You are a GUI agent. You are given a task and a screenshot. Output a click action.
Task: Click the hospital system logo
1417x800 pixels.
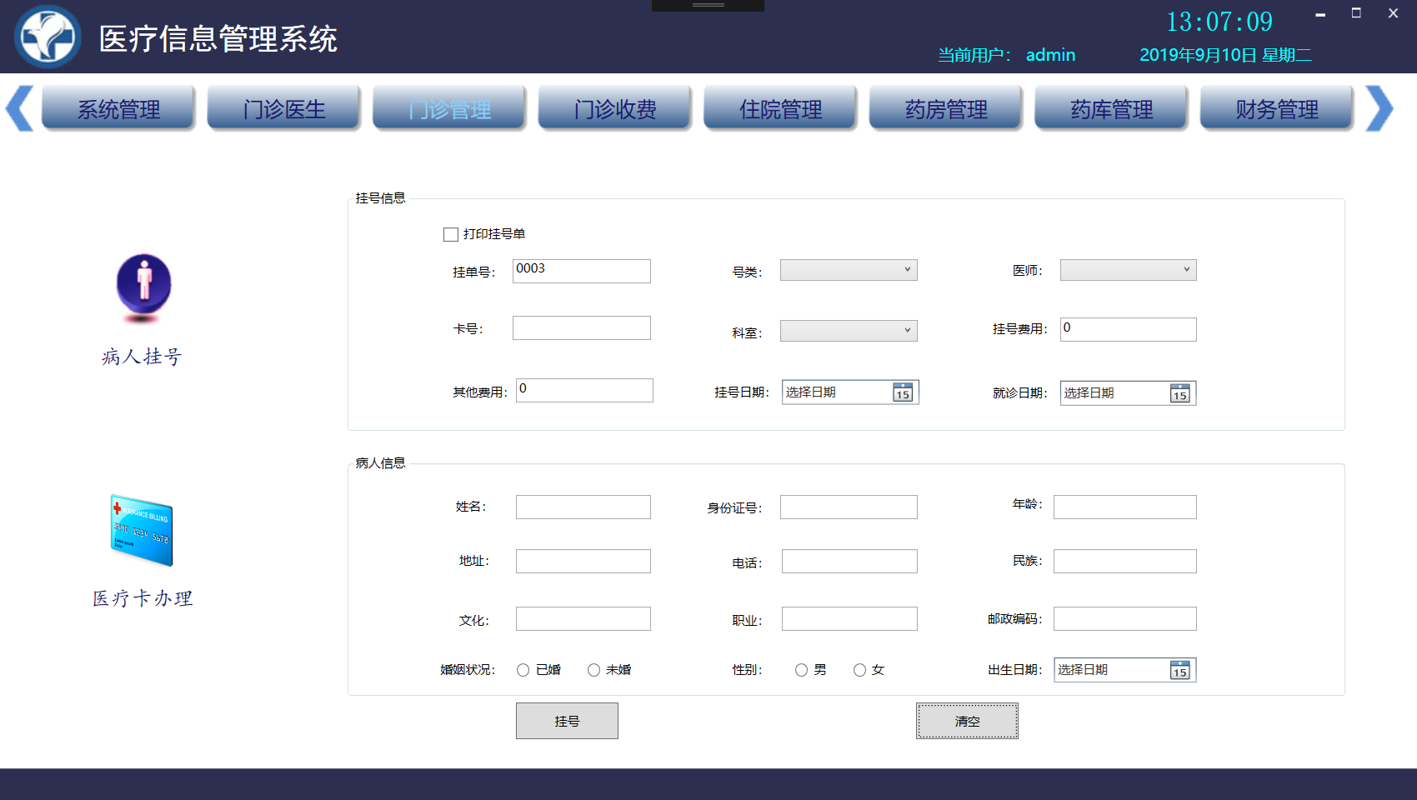(x=48, y=37)
